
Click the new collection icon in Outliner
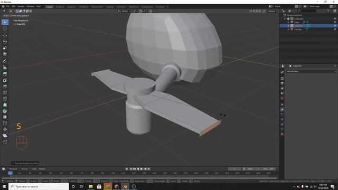[x=335, y=11]
